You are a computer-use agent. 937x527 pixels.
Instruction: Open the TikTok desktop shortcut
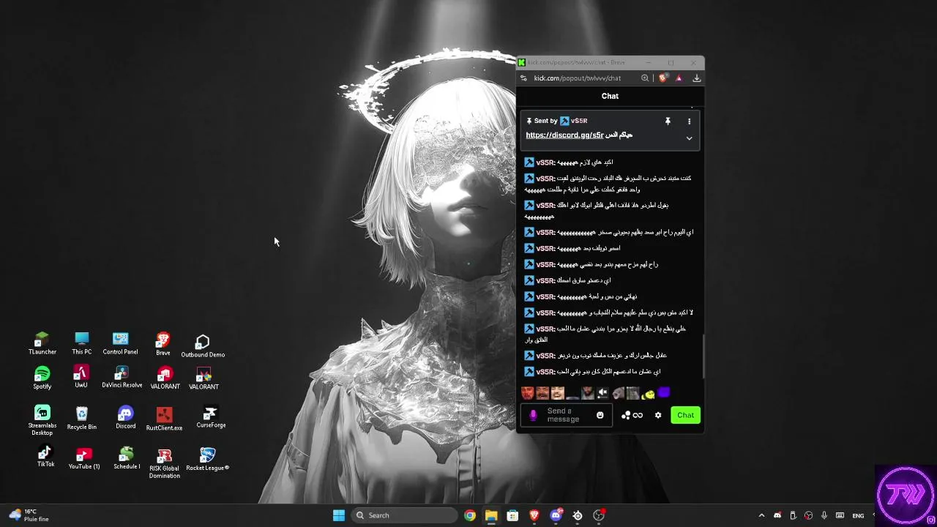(x=45, y=457)
